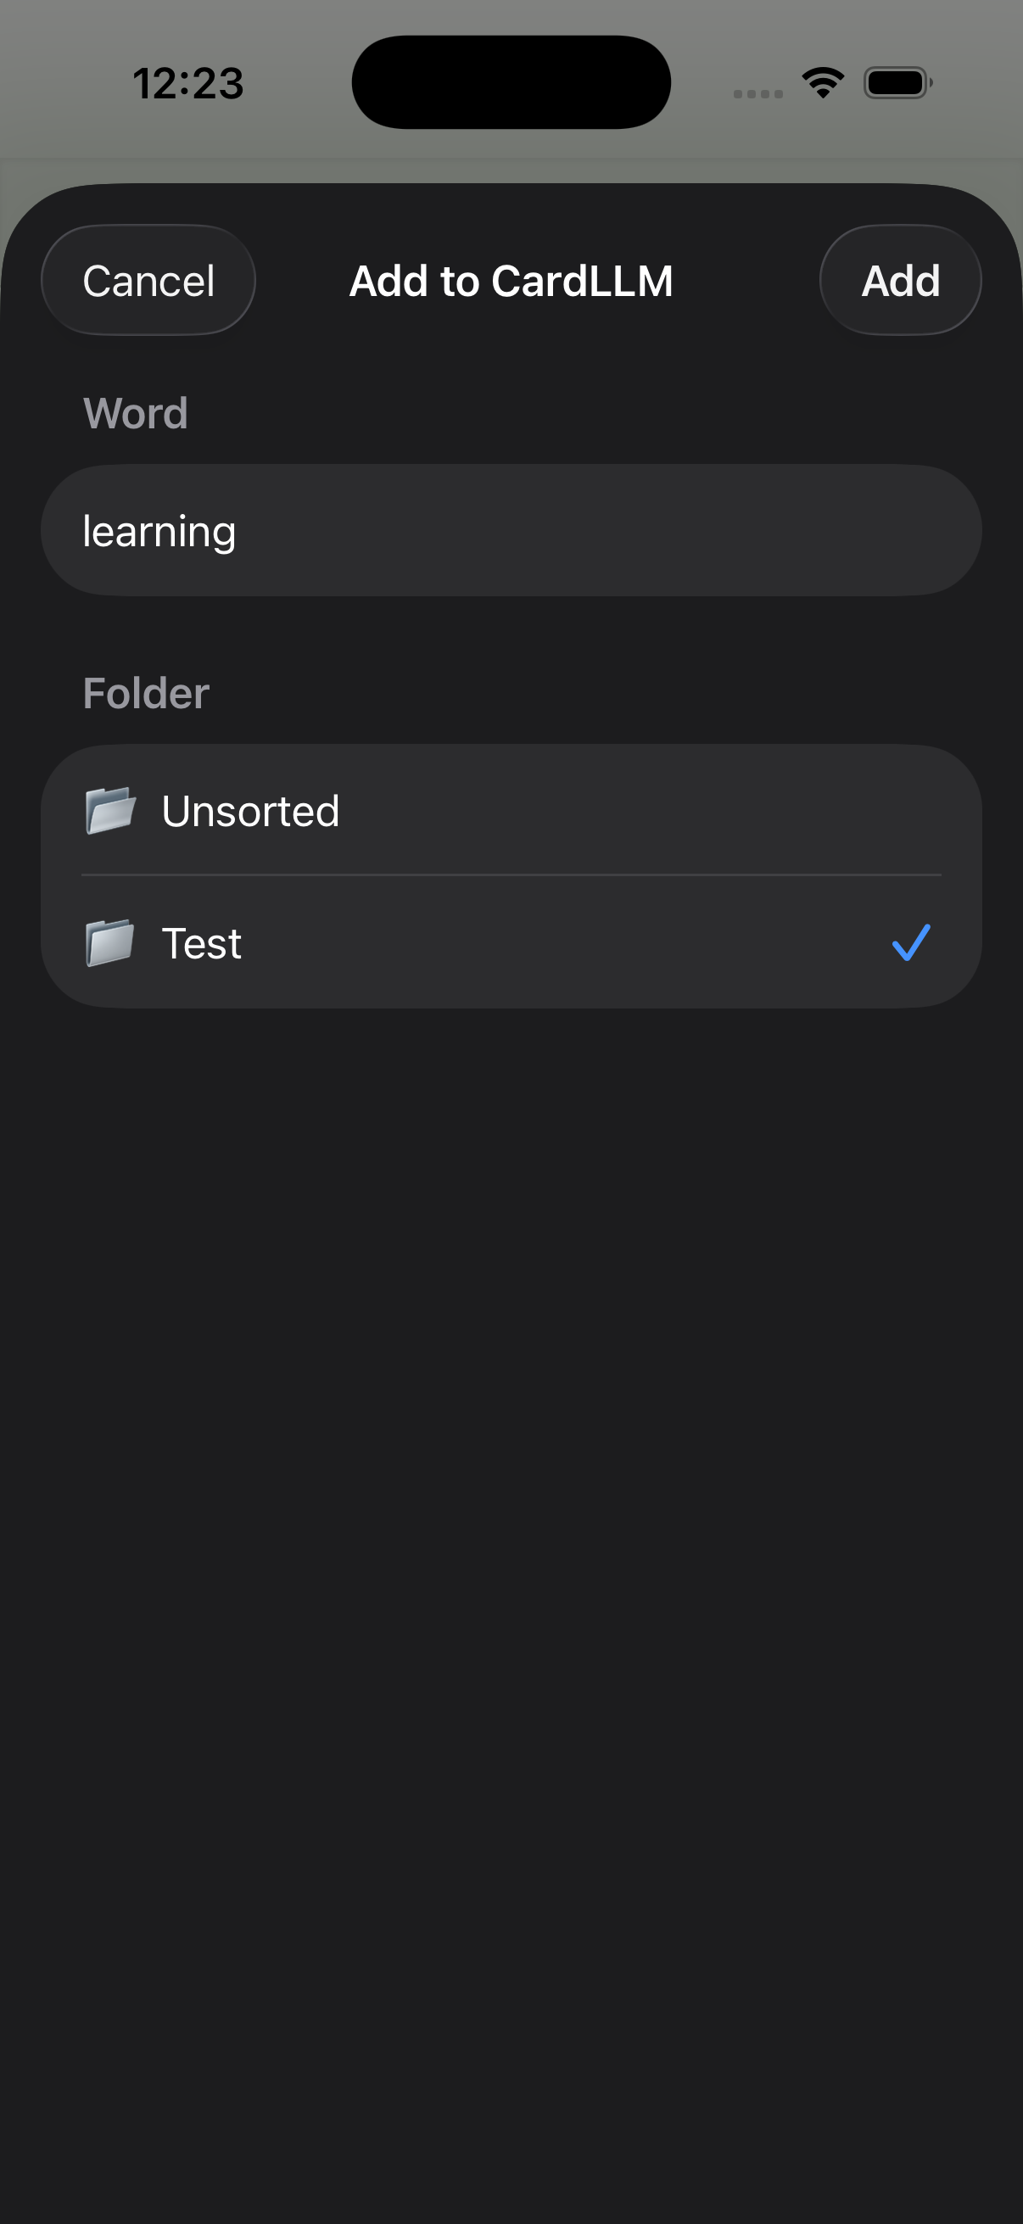Tap the Word section label
Viewport: 1023px width, 2224px height.
pos(136,413)
